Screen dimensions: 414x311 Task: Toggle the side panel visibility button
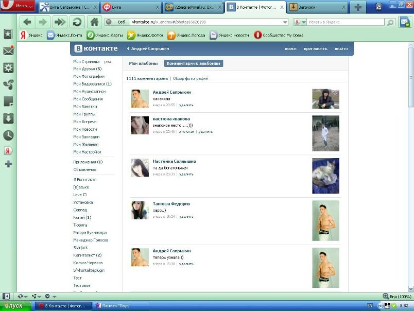coord(6,297)
